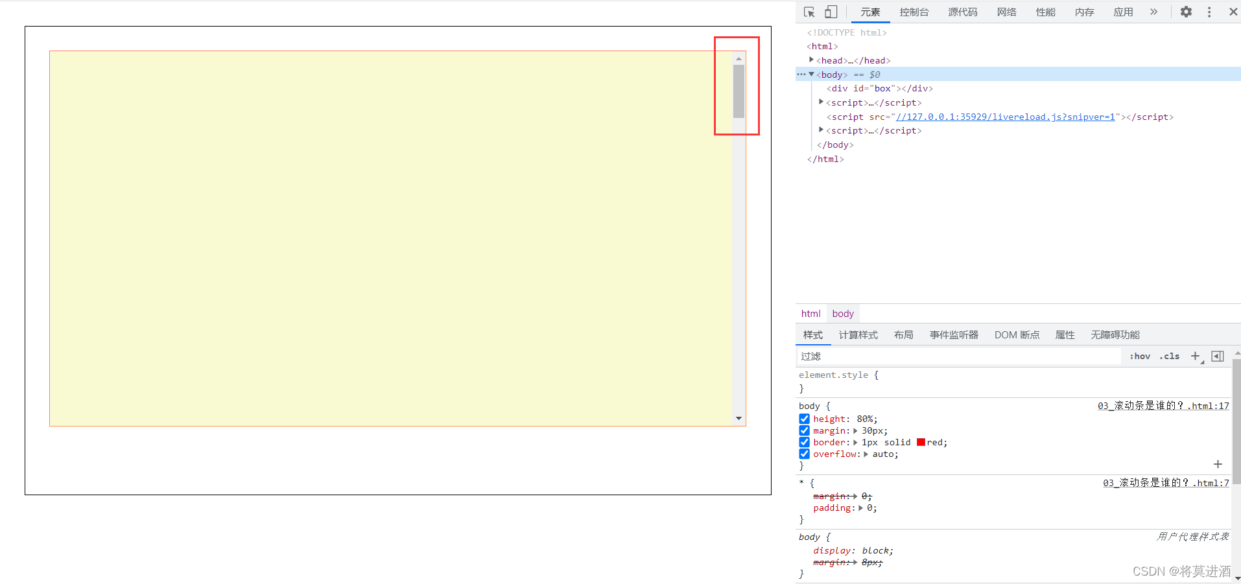Viewport: 1241px width, 584px height.
Task: Select the DOCTYPE html line
Action: point(847,32)
